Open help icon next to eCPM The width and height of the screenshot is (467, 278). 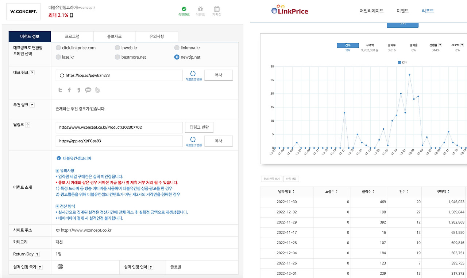click(x=462, y=45)
